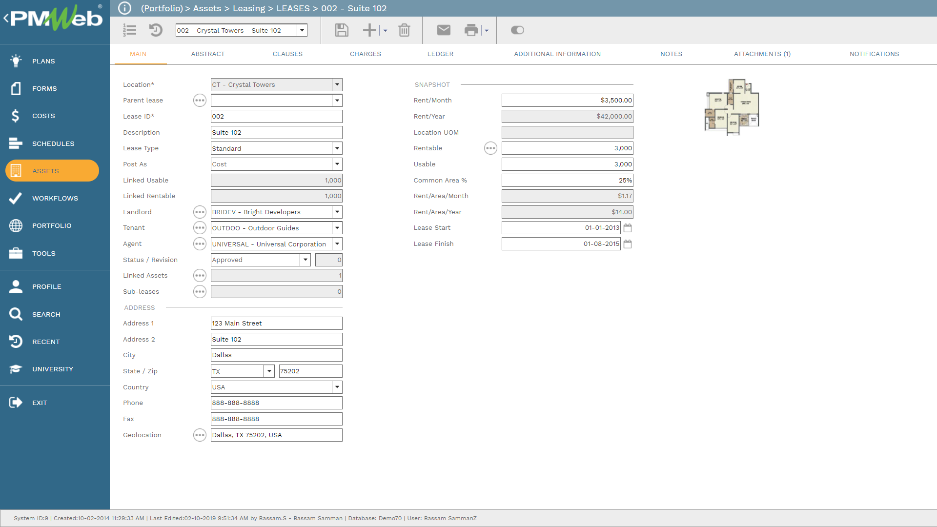Click the floor plan thumbnail
The height and width of the screenshot is (527, 937).
731,107
